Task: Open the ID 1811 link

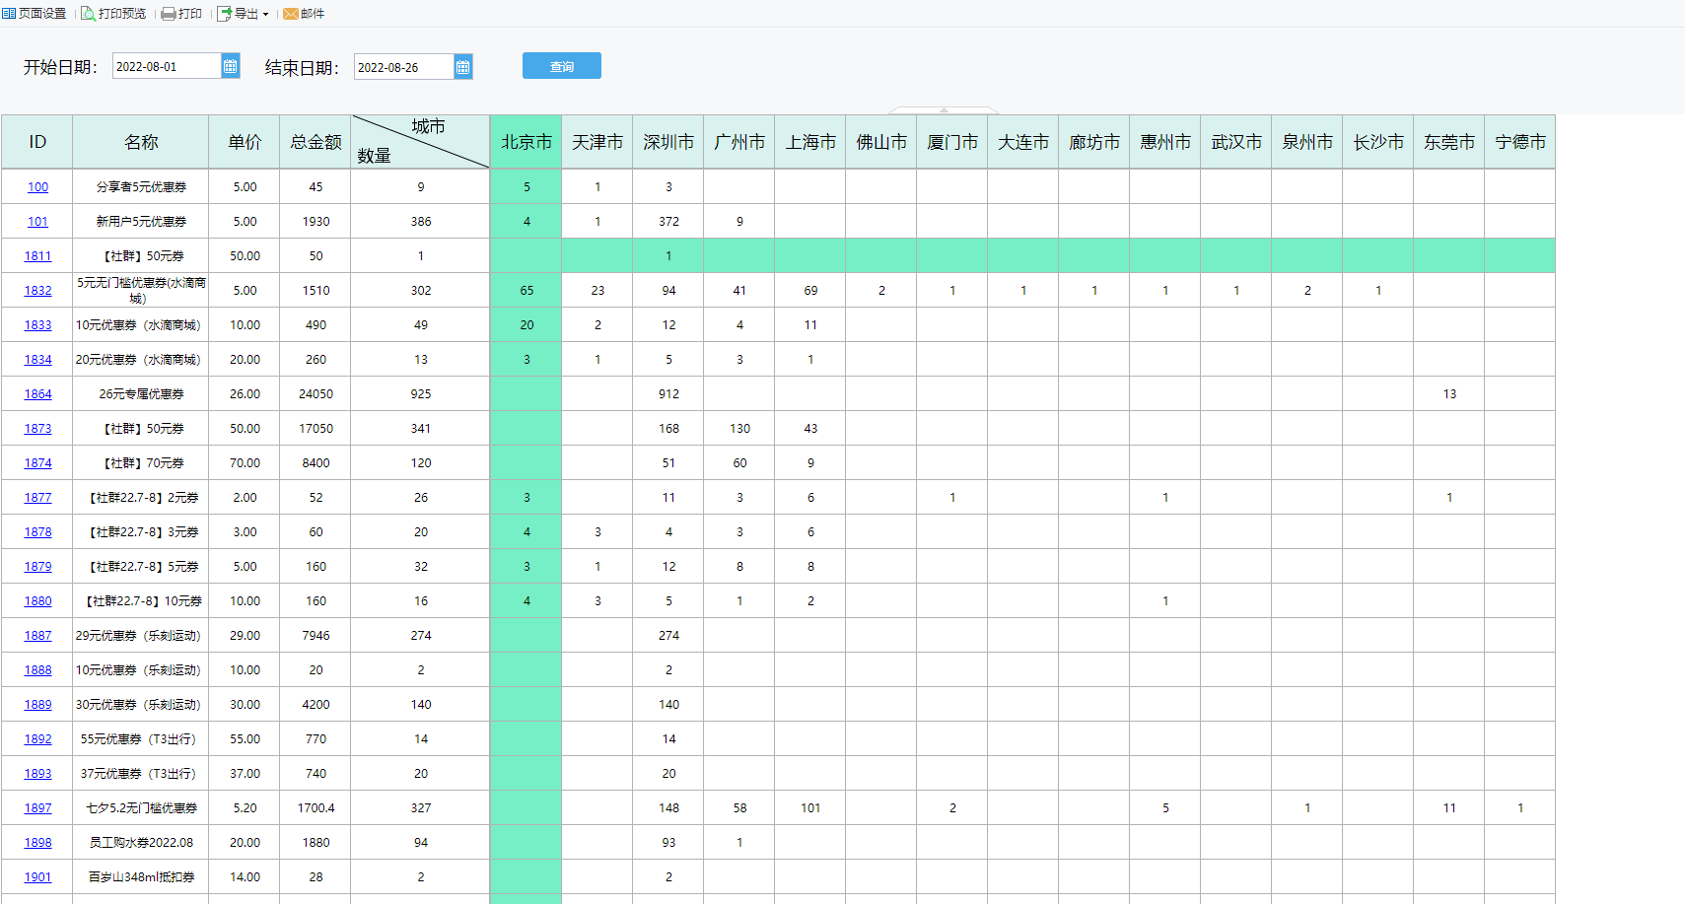Action: click(37, 256)
